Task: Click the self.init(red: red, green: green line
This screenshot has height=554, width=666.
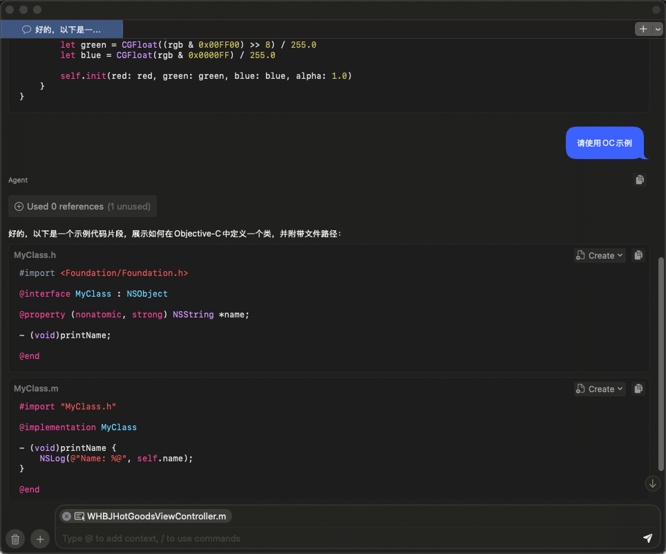Action: tap(206, 75)
